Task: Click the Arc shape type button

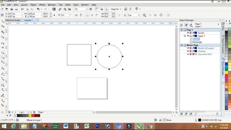Action: coord(97,15)
